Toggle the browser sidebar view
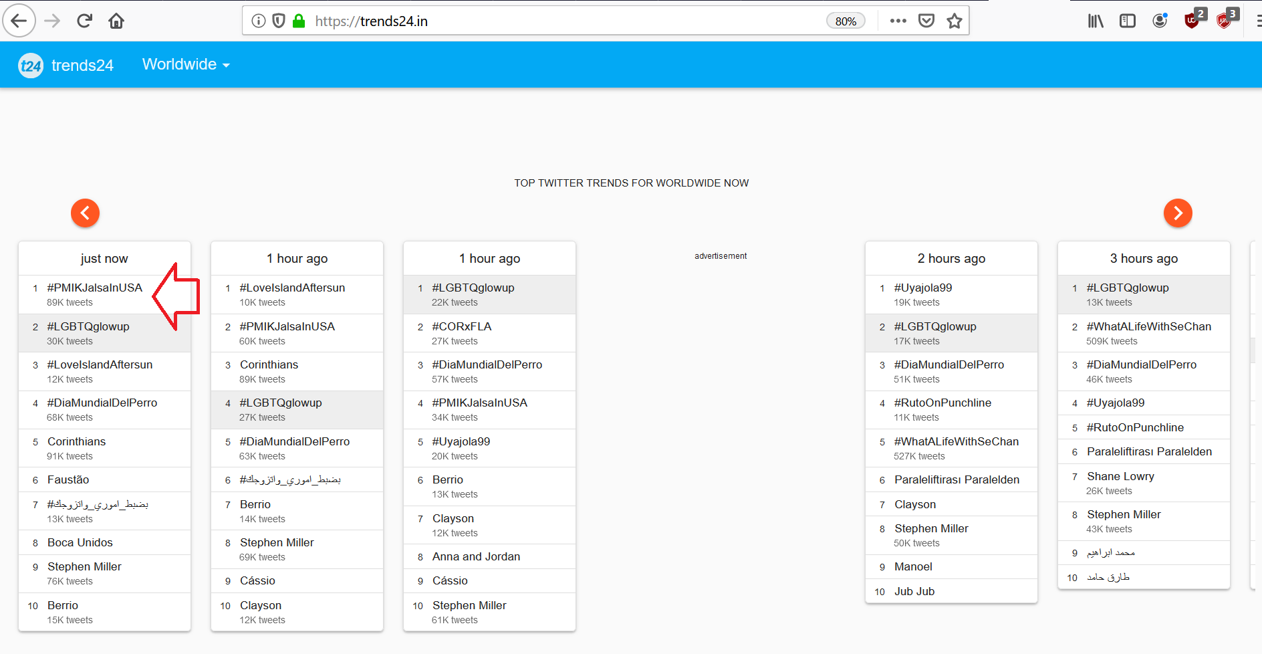This screenshot has height=654, width=1262. pyautogui.click(x=1128, y=21)
